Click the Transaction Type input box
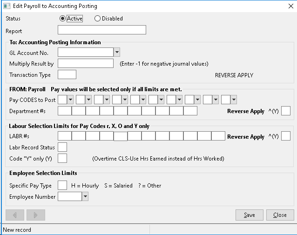This screenshot has width=297, height=235. tap(67, 74)
